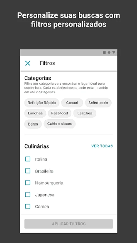Select the Sofisticado category chip
The image size is (137, 243).
tap(98, 103)
